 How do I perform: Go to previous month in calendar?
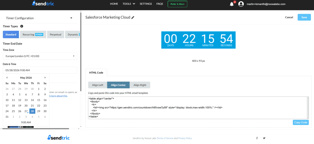click(7, 78)
